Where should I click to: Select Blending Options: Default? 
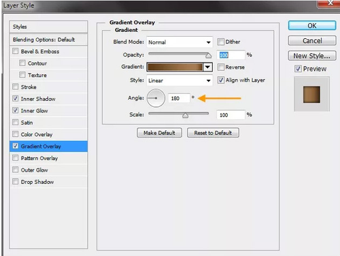[x=48, y=39]
